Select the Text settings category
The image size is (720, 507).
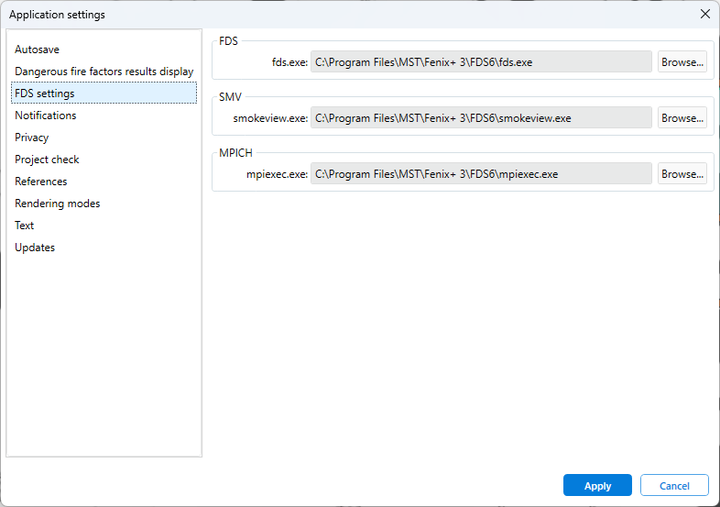point(25,226)
